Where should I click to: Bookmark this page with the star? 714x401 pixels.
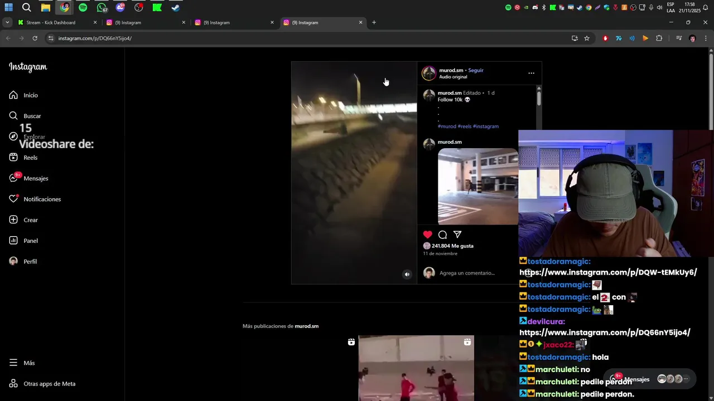pos(587,38)
